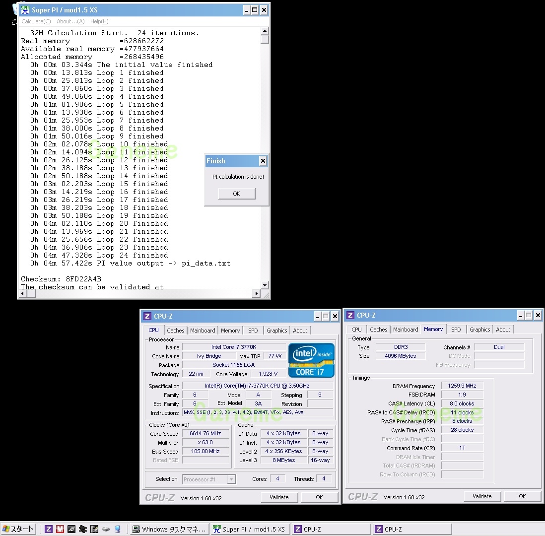Open Calculate menu in Super PI
This screenshot has height=536, width=545.
tap(36, 21)
